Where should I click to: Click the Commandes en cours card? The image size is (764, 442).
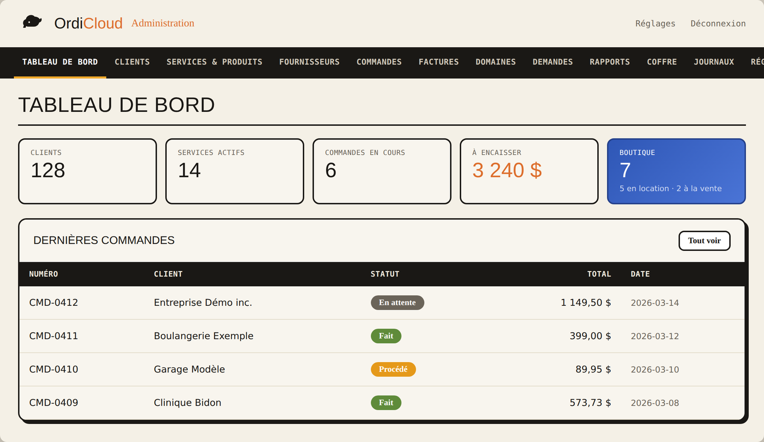382,171
